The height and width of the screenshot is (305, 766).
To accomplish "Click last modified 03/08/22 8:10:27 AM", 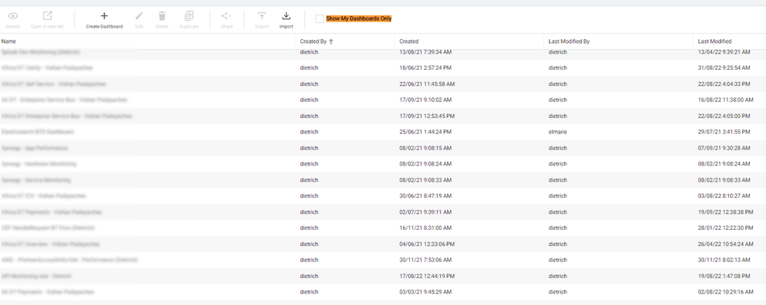I will [x=724, y=195].
